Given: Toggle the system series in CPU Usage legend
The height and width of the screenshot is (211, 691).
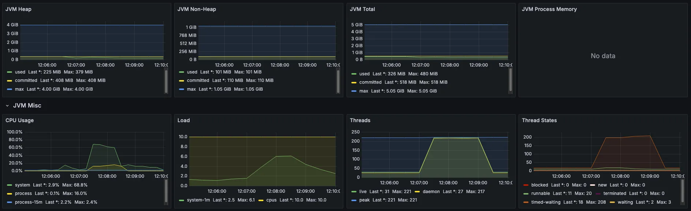Looking at the screenshot, I should point(22,185).
